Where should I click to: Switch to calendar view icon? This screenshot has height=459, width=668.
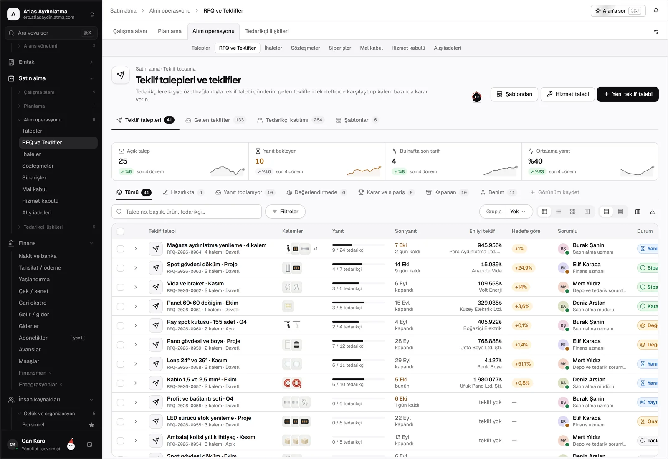(587, 212)
